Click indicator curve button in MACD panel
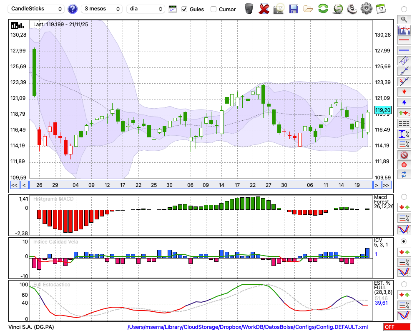Image resolution: width=417 pixels, height=333 pixels. [x=404, y=229]
